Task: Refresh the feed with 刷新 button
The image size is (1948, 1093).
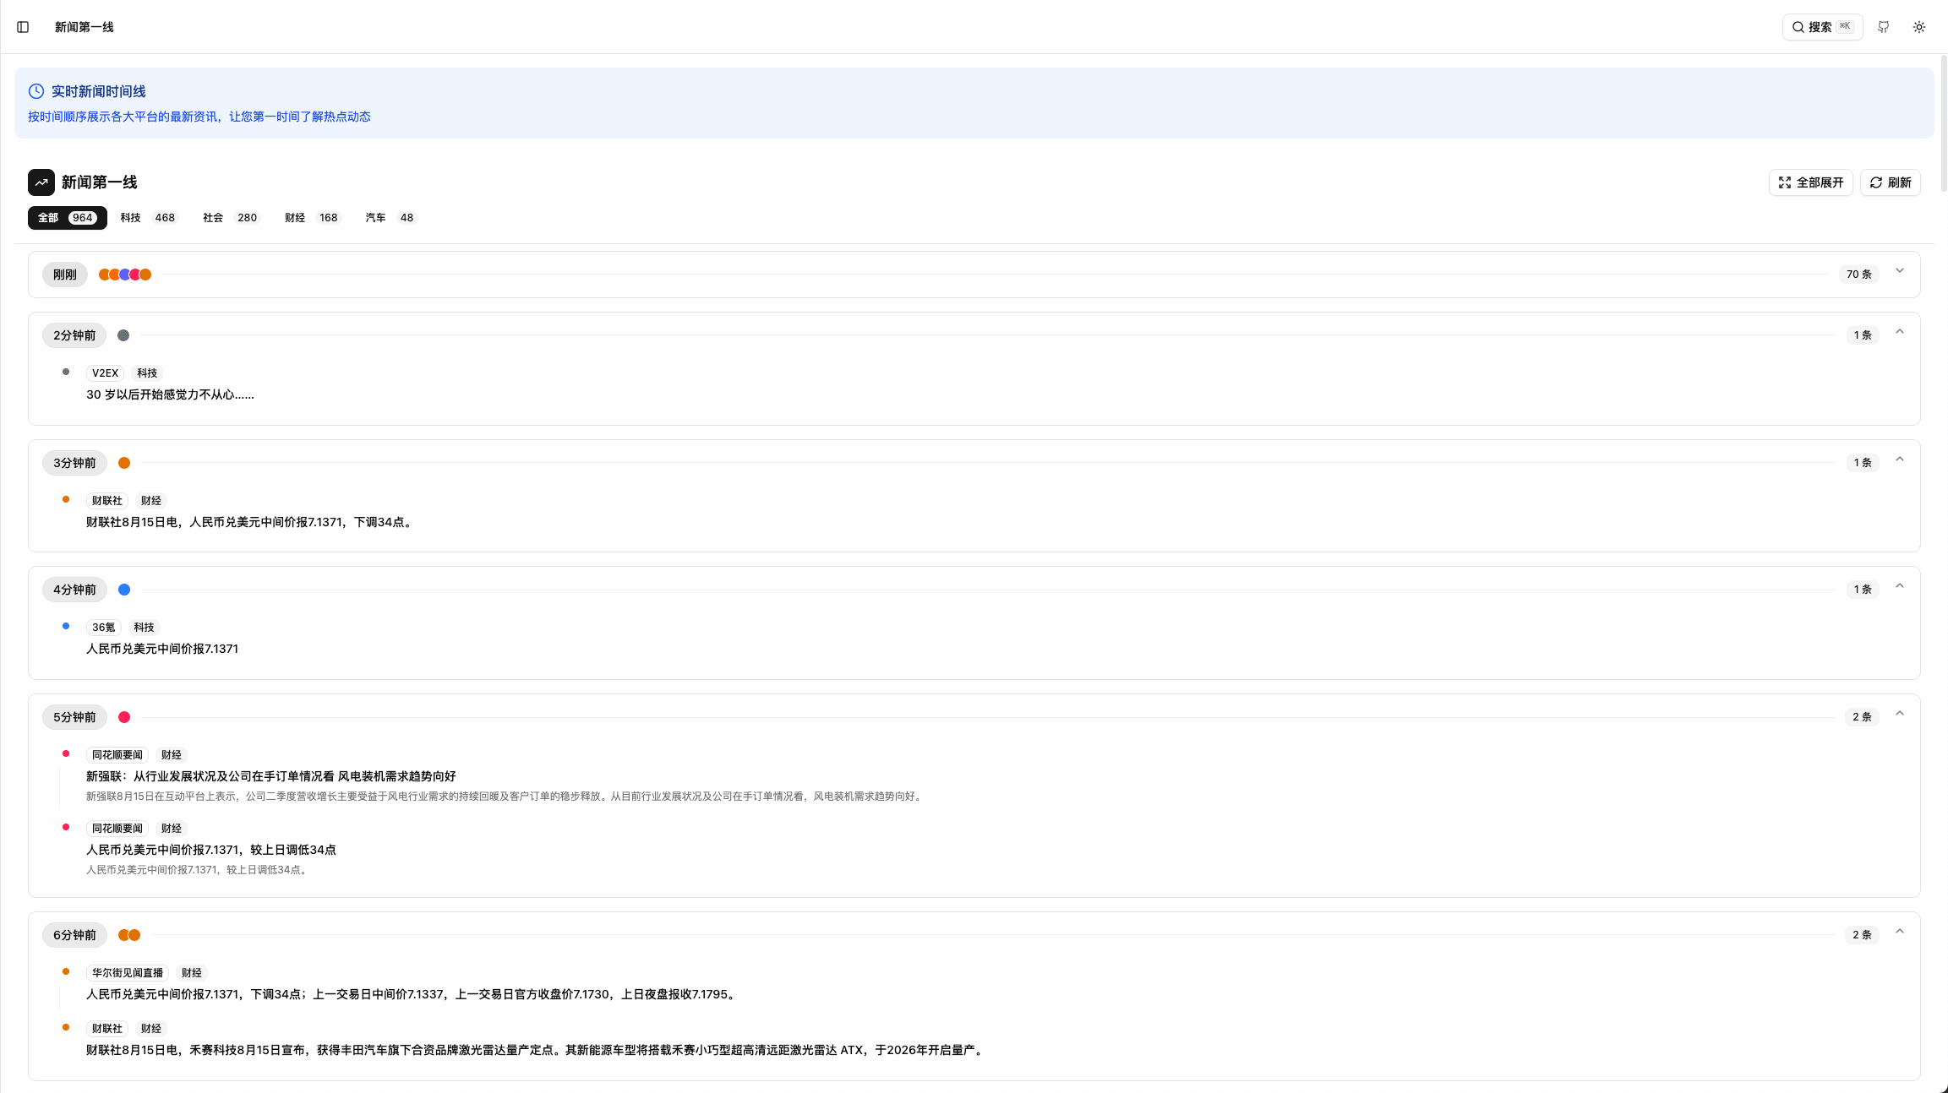Action: pos(1890,182)
